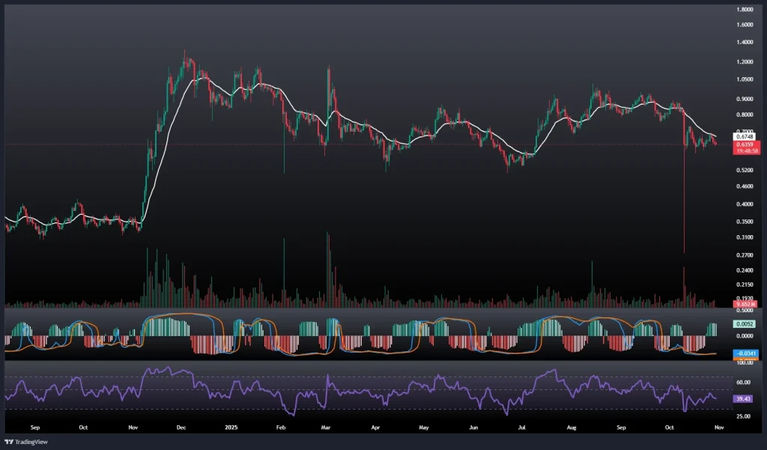Click the 0.2700 price scale label
The height and width of the screenshot is (450, 767).
746,255
